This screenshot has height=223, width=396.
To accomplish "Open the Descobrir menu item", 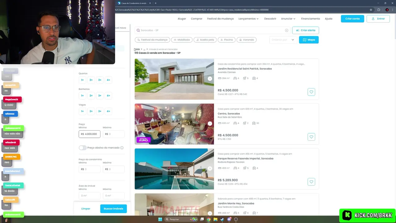I will point(270,19).
